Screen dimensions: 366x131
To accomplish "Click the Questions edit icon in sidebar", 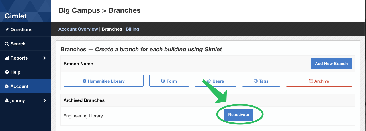I will click(7, 29).
